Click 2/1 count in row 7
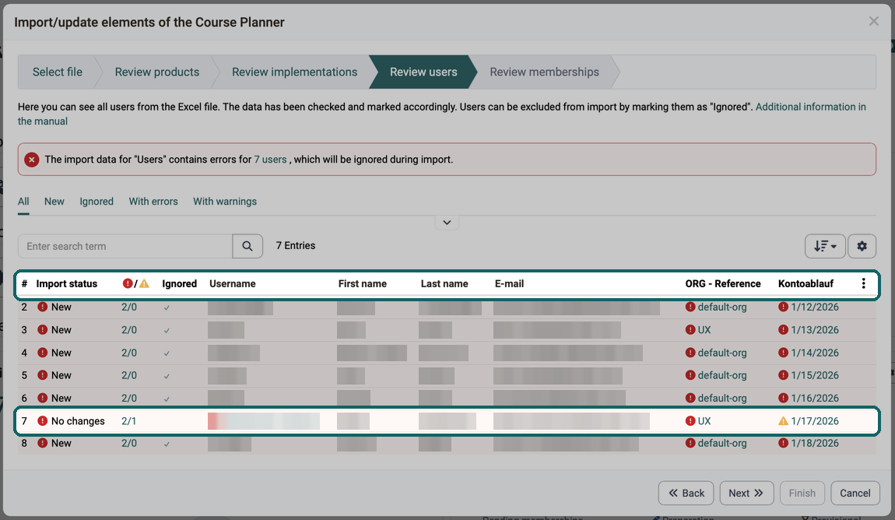The image size is (895, 520). coord(129,420)
